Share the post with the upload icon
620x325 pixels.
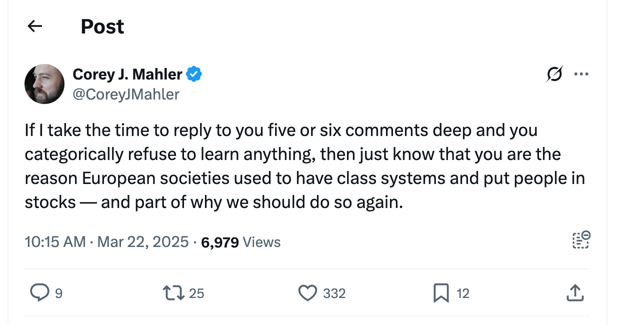574,293
